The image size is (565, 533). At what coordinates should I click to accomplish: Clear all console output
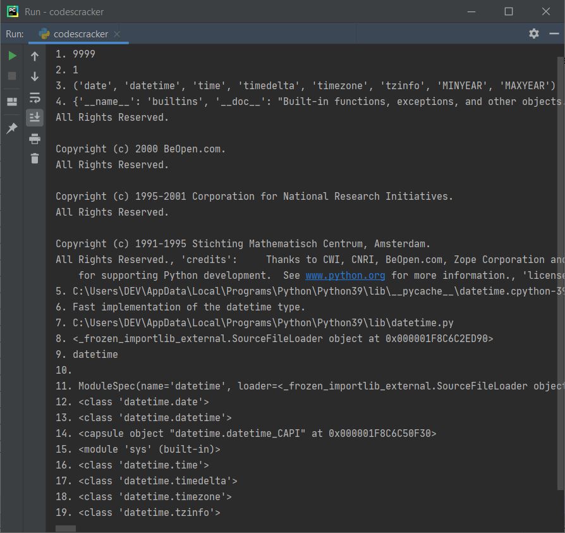coord(35,159)
